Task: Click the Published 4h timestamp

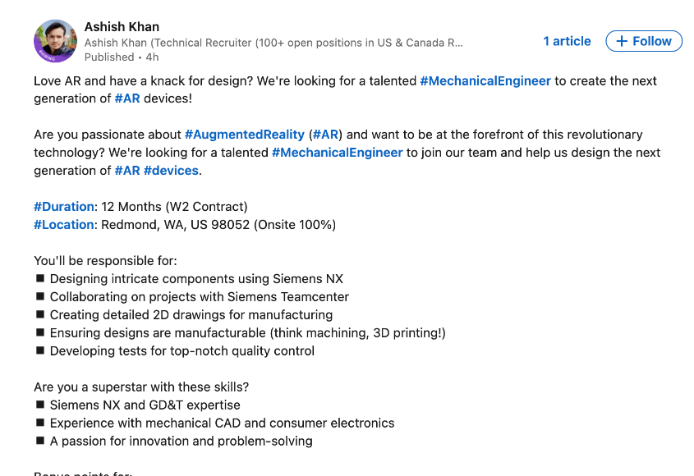Action: click(x=122, y=57)
